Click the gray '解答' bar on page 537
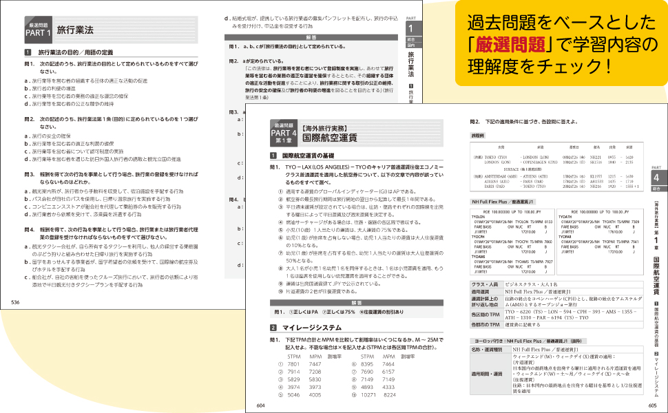This screenshot has width=668, height=413. click(x=311, y=37)
